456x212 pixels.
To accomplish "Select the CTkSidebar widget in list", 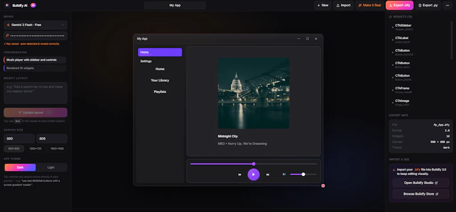I will (419, 27).
